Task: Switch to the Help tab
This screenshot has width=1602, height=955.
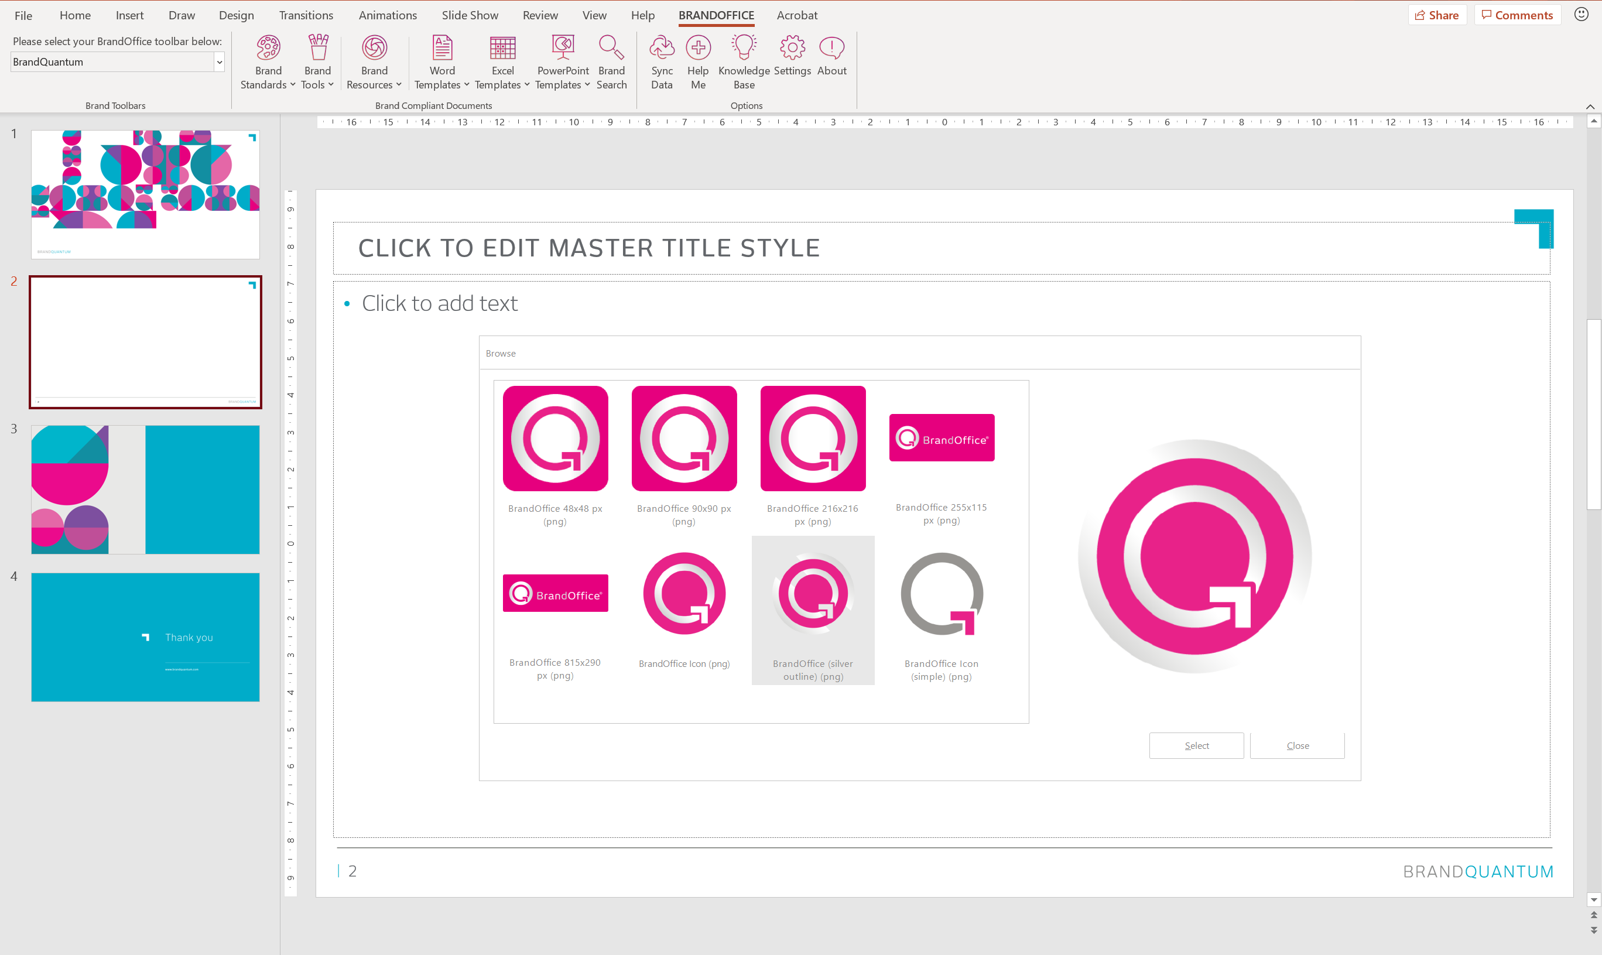Action: tap(642, 15)
